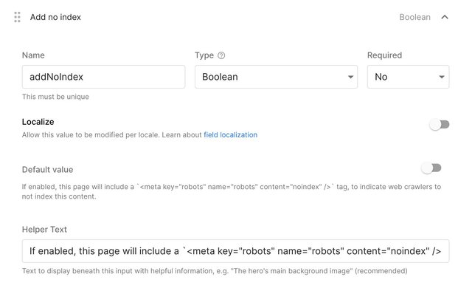Image resolution: width=472 pixels, height=288 pixels.
Task: Click the Default value label
Action: click(47, 170)
